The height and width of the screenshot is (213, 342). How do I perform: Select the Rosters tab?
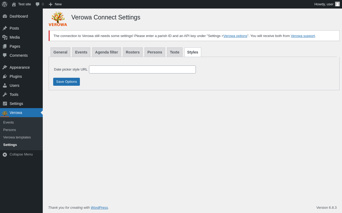pos(133,52)
